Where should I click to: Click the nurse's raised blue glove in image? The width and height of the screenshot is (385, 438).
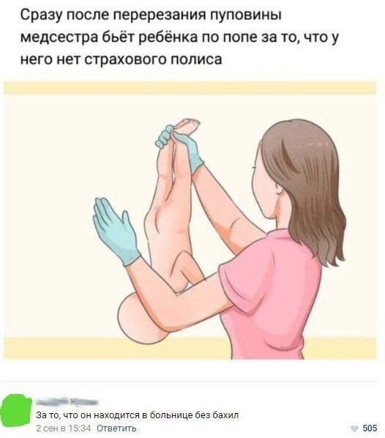coord(116,232)
